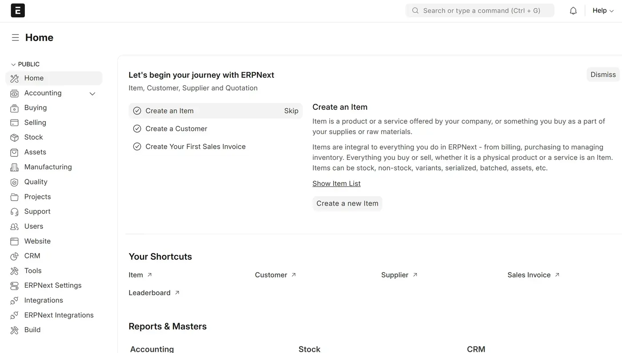Screen dimensions: 622x353
Task: Select Selling in the sidebar
Action: pyautogui.click(x=35, y=123)
